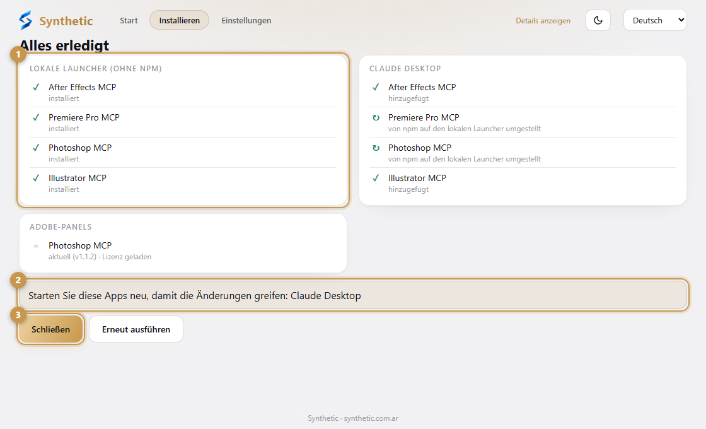The width and height of the screenshot is (706, 429).
Task: Click the Schließen button
Action: tap(50, 329)
